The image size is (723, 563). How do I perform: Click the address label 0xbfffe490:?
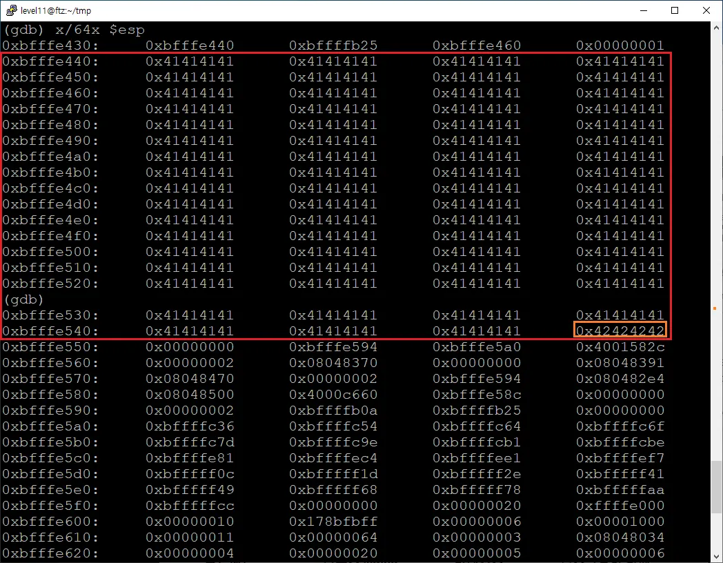50,141
